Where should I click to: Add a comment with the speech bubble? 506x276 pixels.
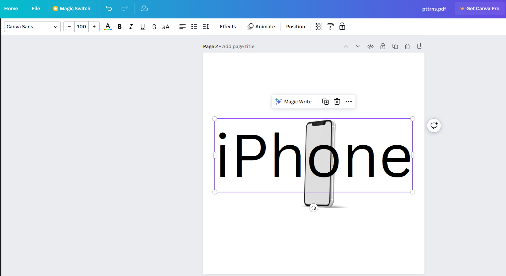click(x=434, y=126)
